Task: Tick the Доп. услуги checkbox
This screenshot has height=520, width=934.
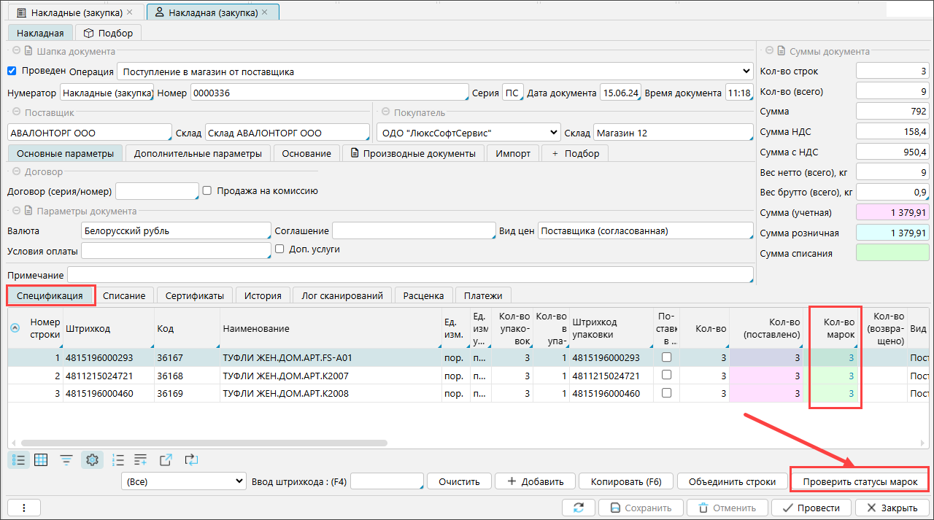Action: [280, 249]
